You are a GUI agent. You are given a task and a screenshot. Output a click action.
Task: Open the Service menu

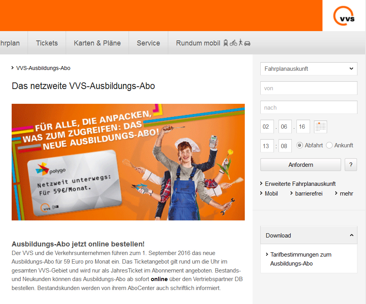tap(148, 43)
